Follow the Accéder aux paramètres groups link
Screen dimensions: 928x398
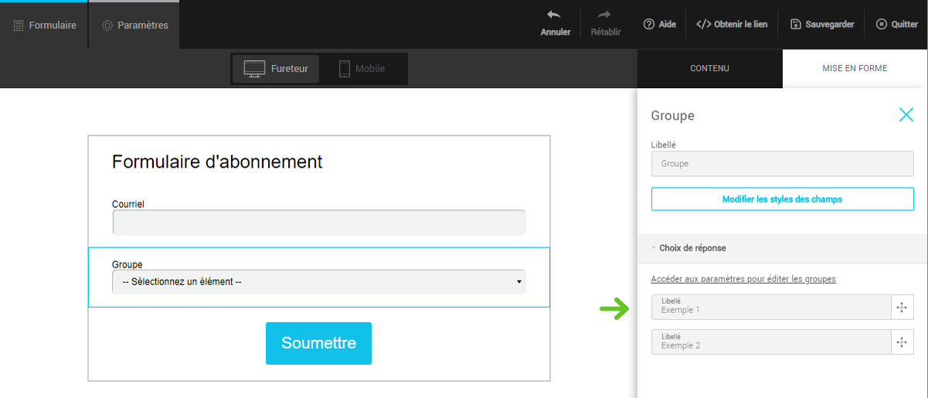coord(743,279)
